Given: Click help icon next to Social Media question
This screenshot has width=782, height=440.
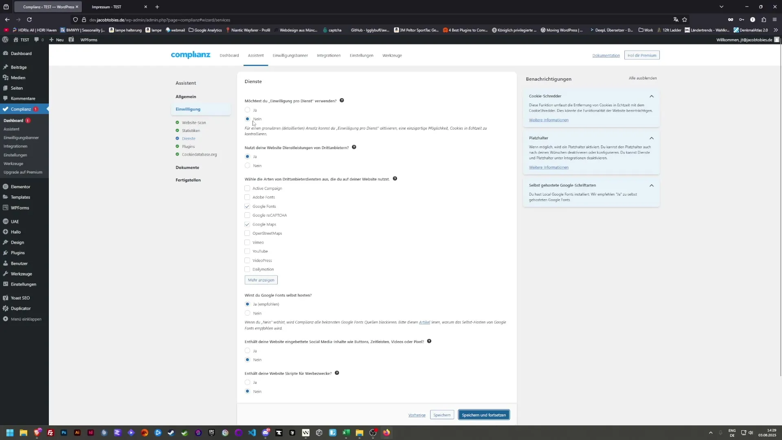Looking at the screenshot, I should point(429,341).
